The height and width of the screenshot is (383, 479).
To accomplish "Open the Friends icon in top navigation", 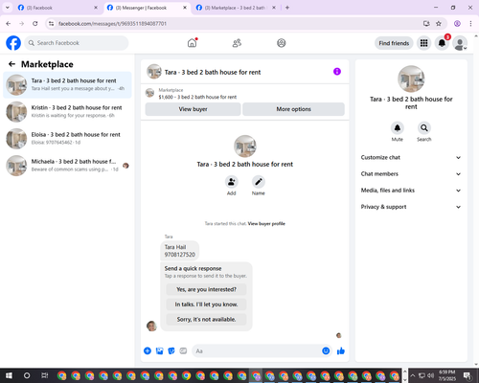I will [x=237, y=43].
